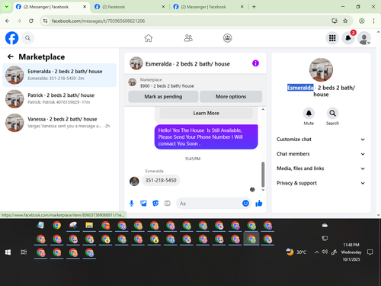The height and width of the screenshot is (286, 381).
Task: Open the Facebook search magnifier
Action: coord(27,38)
